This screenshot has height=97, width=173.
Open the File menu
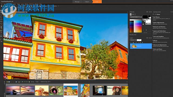click(2, 4)
